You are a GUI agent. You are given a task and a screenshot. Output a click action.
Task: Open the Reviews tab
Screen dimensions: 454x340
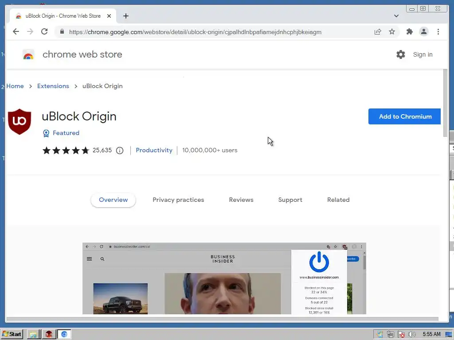pyautogui.click(x=241, y=200)
